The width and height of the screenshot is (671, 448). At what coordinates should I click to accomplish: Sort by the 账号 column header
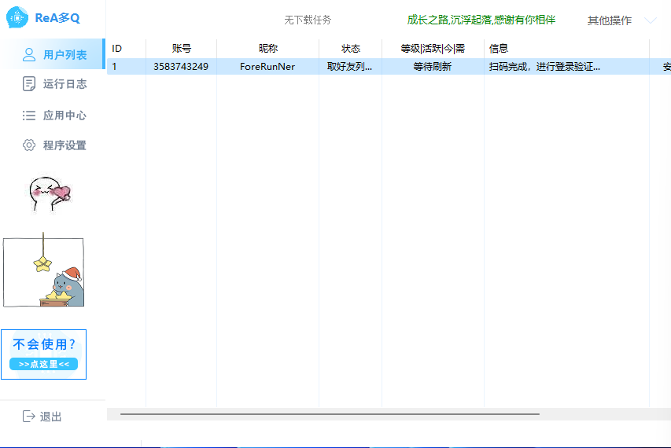(x=181, y=49)
